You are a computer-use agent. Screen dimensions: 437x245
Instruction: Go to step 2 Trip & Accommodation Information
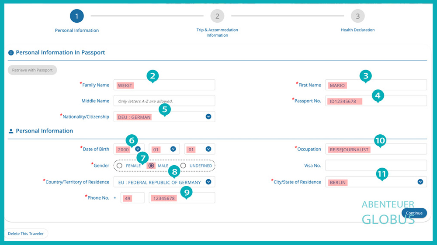[217, 17]
